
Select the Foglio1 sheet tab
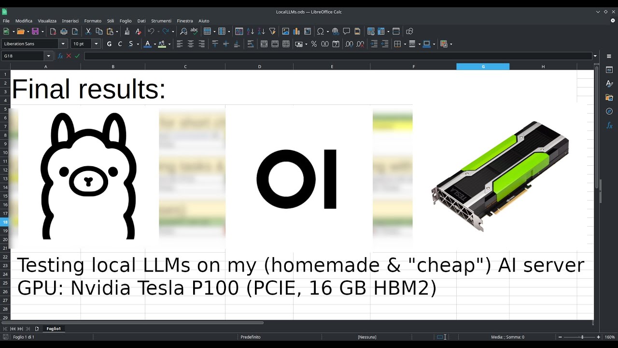(x=54, y=329)
